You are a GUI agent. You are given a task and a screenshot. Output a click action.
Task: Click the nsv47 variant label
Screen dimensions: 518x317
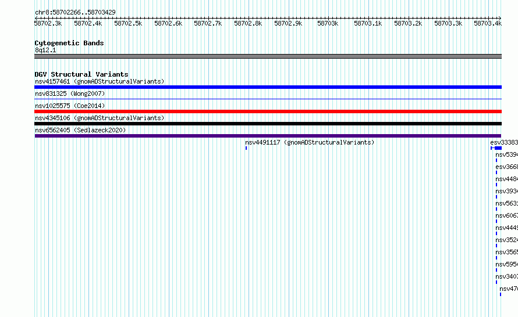pyautogui.click(x=509, y=289)
